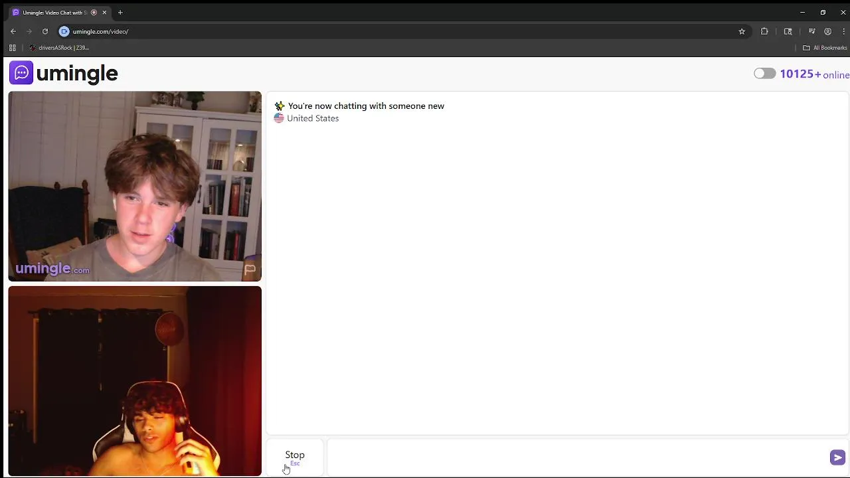Open the apps grid in bookmarks bar

coord(12,48)
